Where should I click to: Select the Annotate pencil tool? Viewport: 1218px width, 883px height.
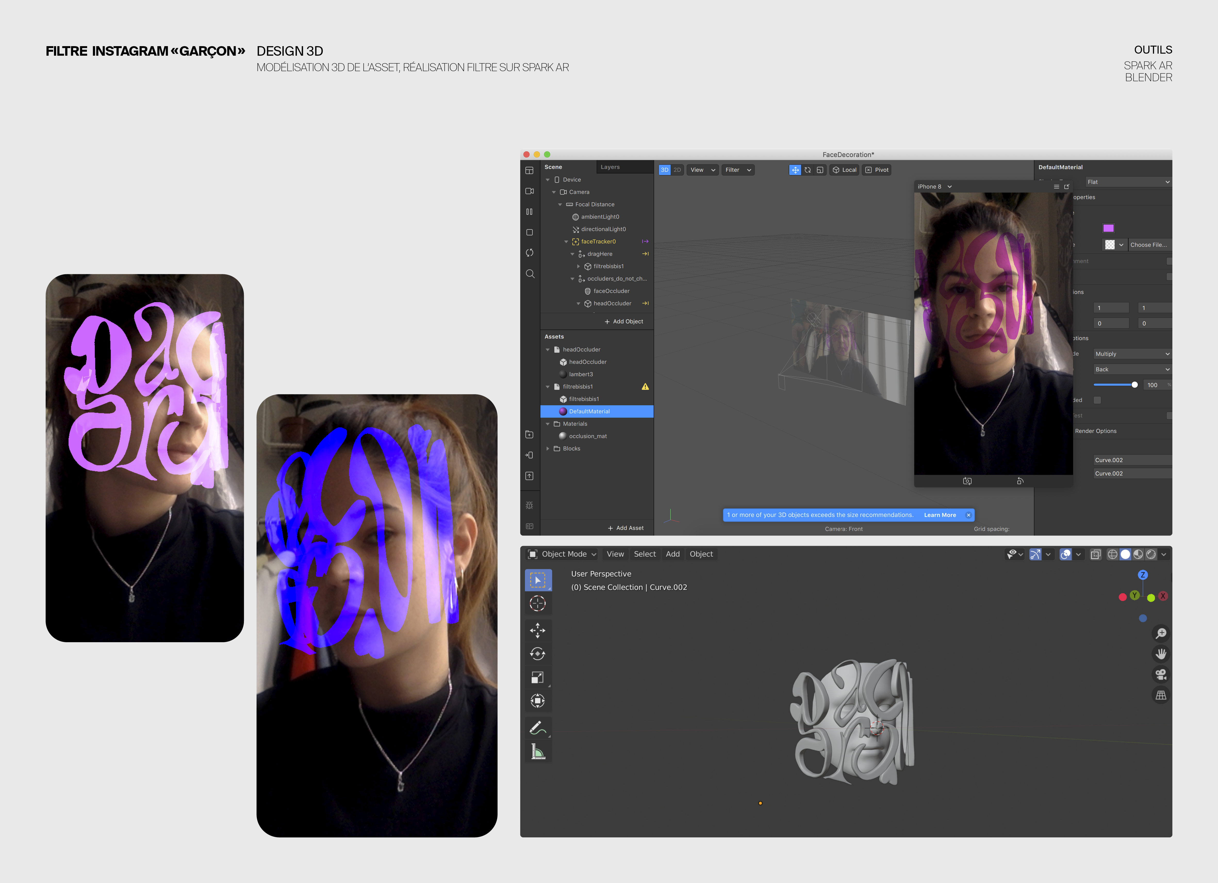point(537,728)
